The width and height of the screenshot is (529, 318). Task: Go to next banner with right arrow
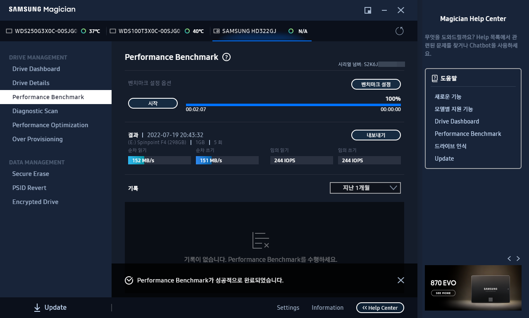518,259
